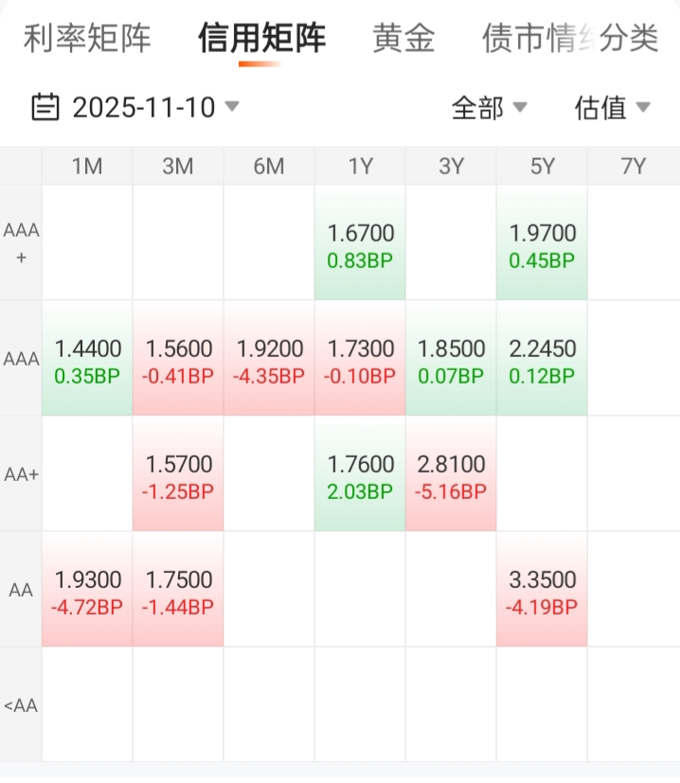Screen dimensions: 680x783
Task: Tap the AAA 1M cell 1.4400
Action: point(87,360)
